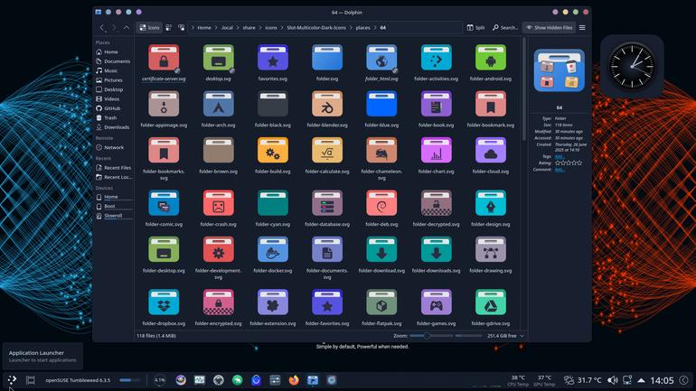Select folder-design.svg file icon
The height and width of the screenshot is (391, 696).
pyautogui.click(x=491, y=203)
